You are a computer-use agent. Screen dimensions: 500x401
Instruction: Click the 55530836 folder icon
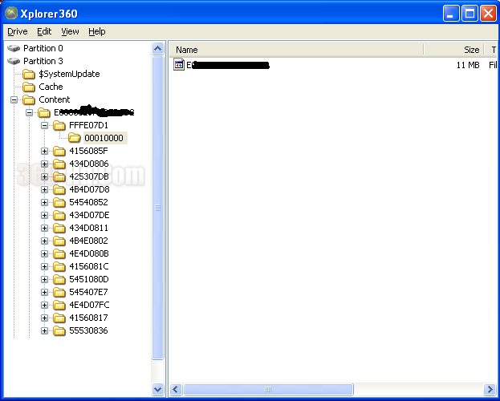coord(59,331)
